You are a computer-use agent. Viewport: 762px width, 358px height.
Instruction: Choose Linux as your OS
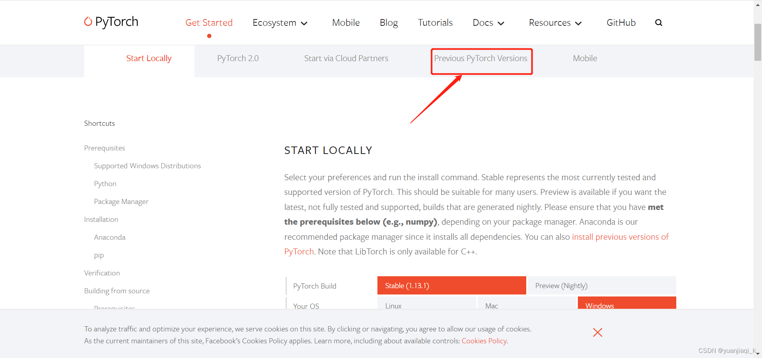[x=427, y=304]
